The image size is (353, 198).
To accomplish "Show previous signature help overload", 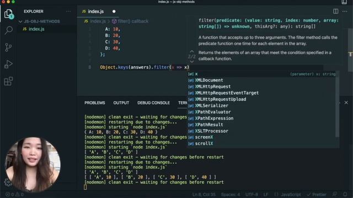I will [x=192, y=51].
